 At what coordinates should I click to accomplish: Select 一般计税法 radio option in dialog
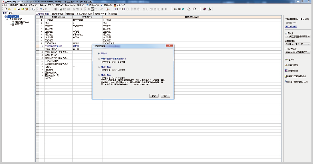[99, 59]
